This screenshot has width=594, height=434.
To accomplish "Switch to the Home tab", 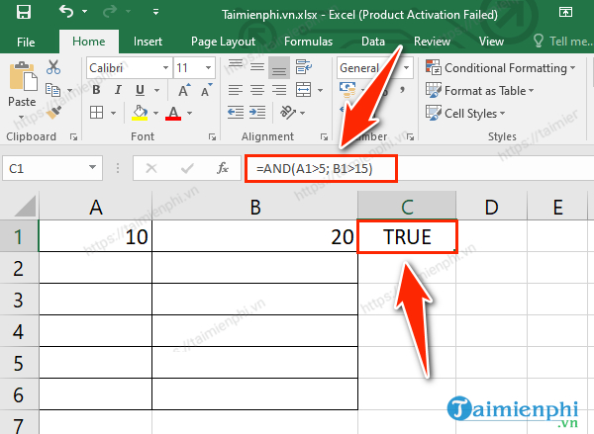I will point(89,42).
